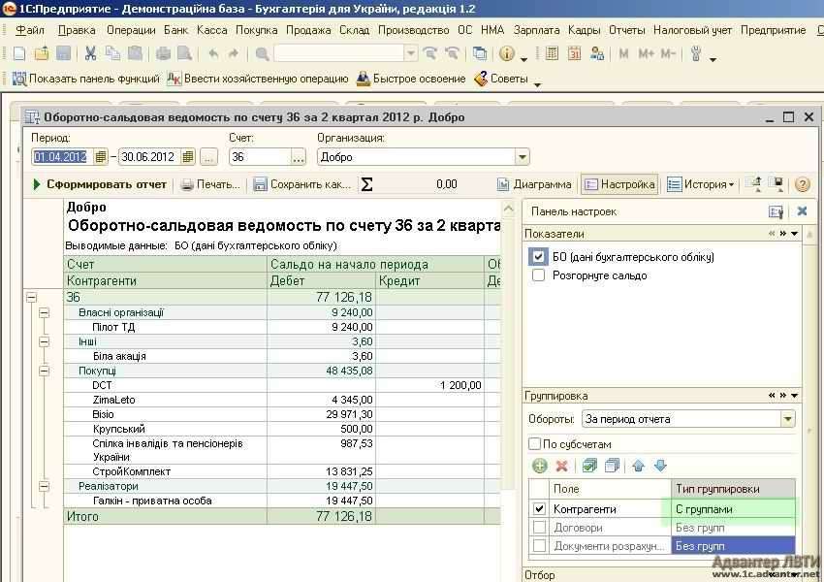Click Диаграмма button
The width and height of the screenshot is (824, 582).
point(534,184)
